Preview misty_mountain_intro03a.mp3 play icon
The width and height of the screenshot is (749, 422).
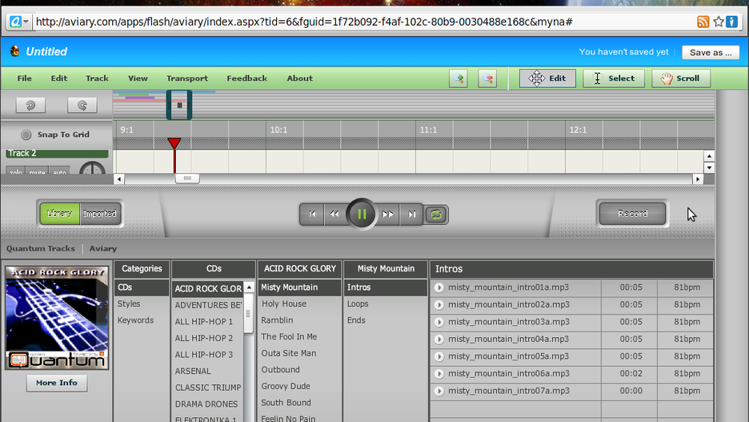tap(439, 322)
